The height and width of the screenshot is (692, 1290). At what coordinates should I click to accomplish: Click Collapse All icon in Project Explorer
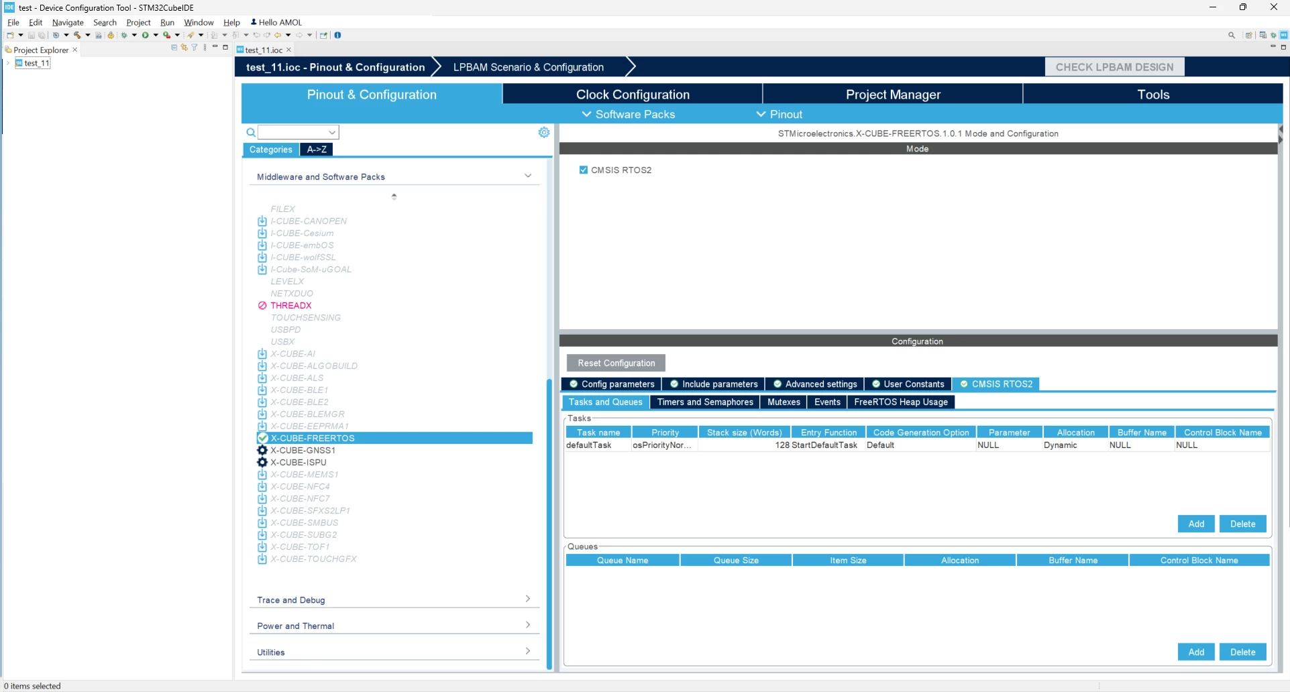click(x=174, y=48)
